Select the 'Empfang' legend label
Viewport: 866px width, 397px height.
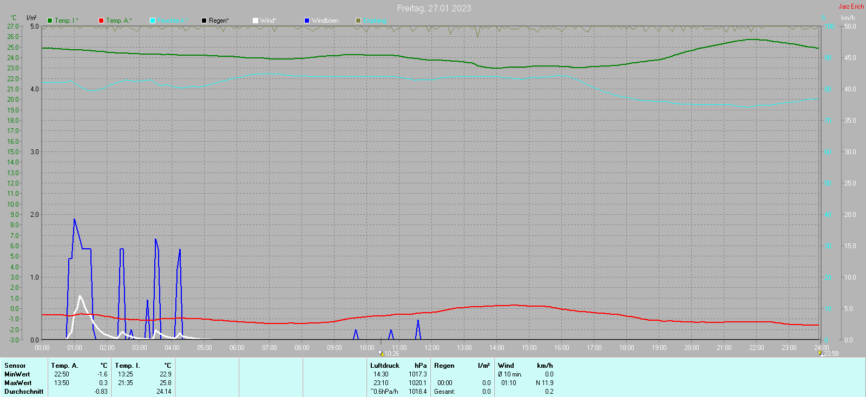pyautogui.click(x=375, y=21)
